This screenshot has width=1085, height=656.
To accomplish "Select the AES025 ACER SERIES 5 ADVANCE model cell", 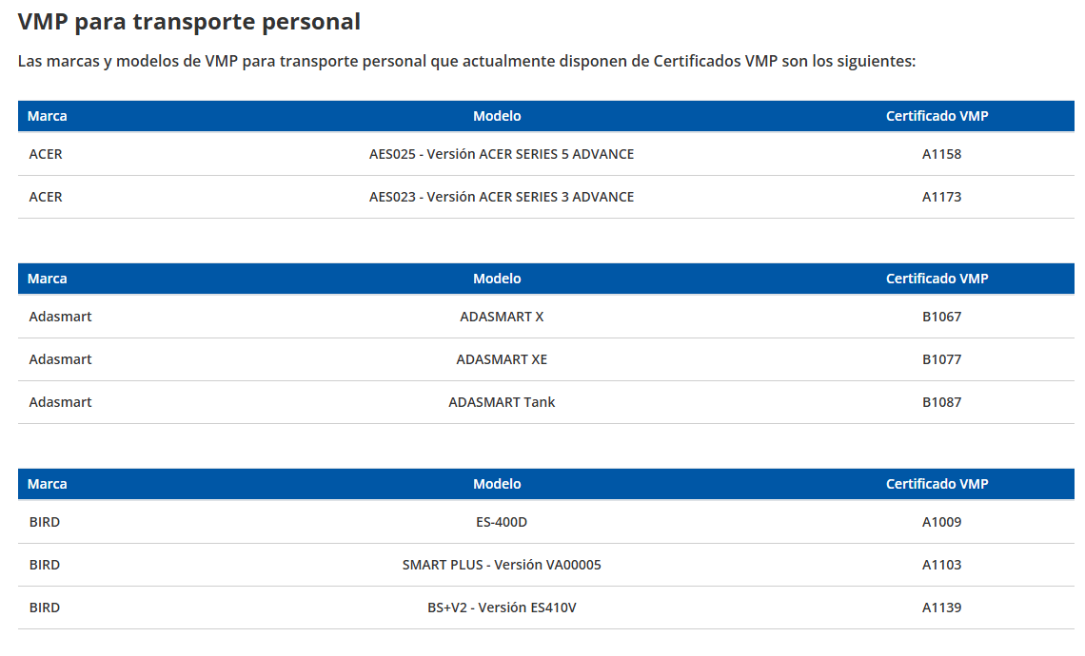I will coord(502,154).
